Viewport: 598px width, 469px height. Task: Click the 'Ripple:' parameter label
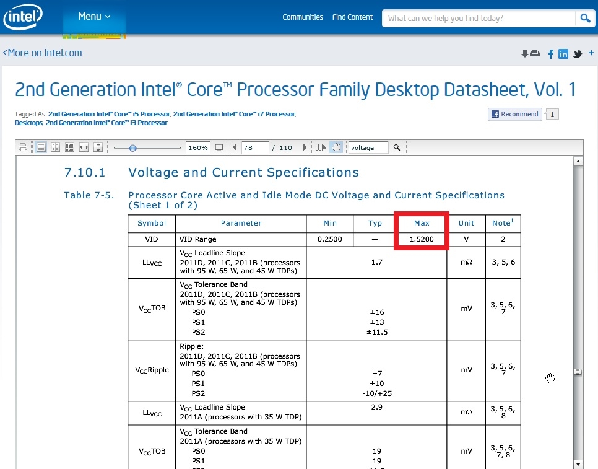pos(191,346)
